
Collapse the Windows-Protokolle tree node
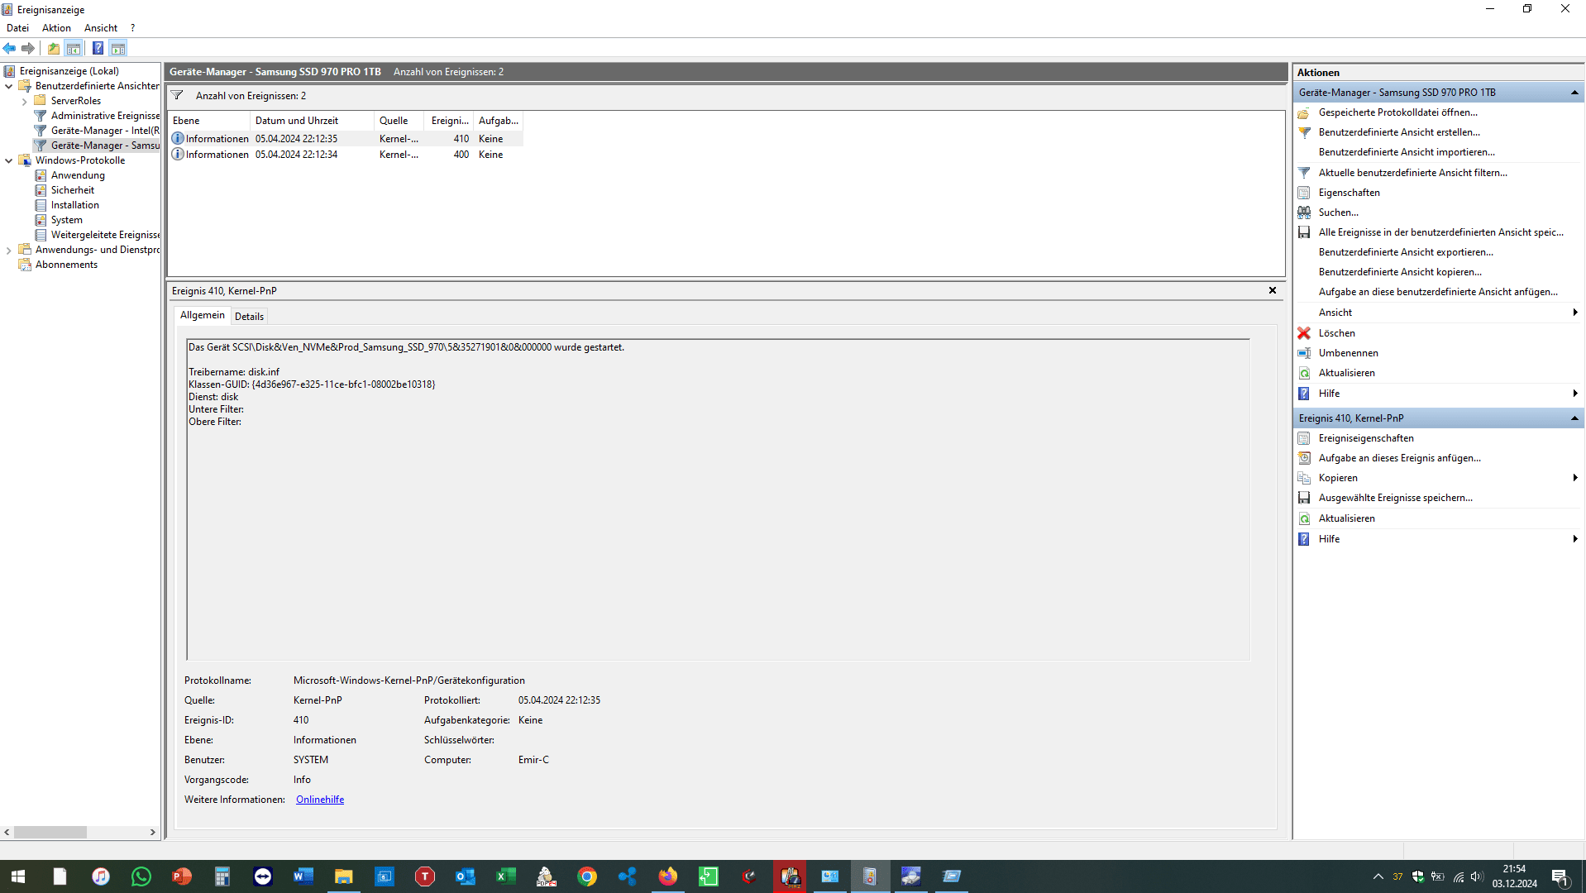(9, 160)
